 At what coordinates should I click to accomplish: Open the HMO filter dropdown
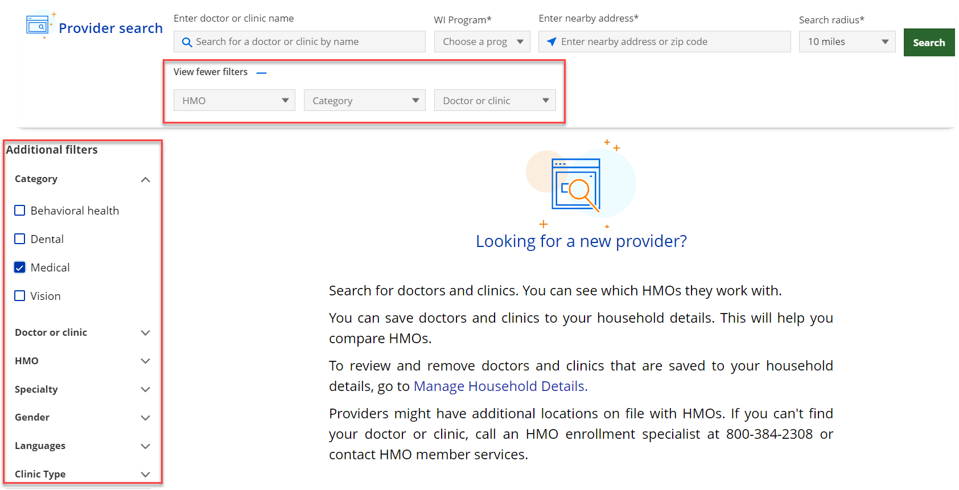tap(234, 101)
